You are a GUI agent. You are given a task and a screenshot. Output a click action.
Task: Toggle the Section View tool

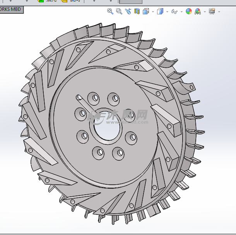point(137,11)
